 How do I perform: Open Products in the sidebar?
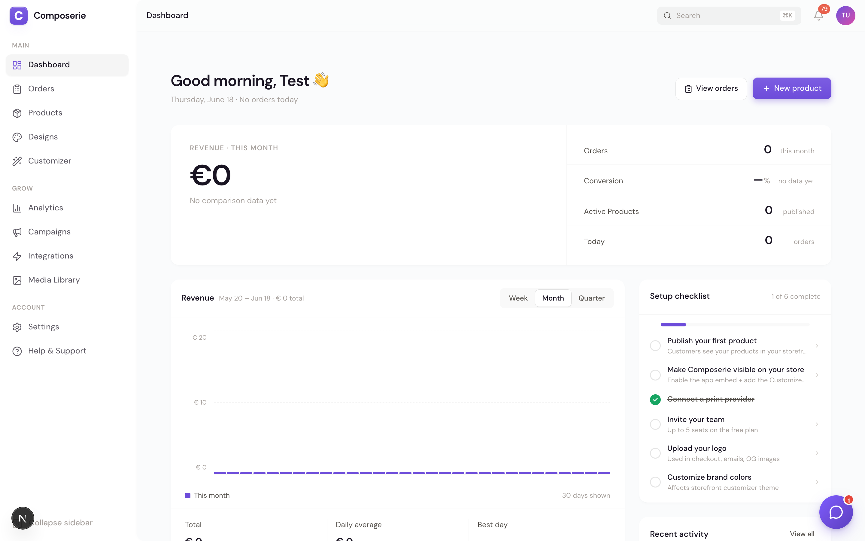67,113
